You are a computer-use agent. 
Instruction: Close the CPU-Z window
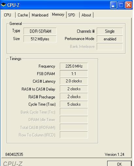pos(128,5)
